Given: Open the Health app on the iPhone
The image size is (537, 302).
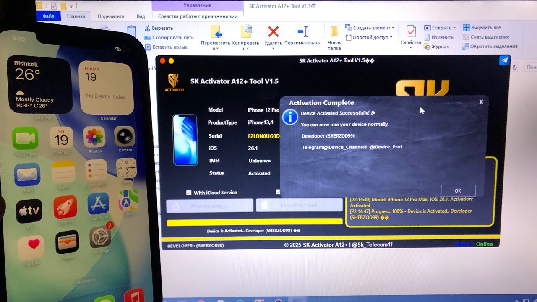Looking at the screenshot, I should pos(31,247).
